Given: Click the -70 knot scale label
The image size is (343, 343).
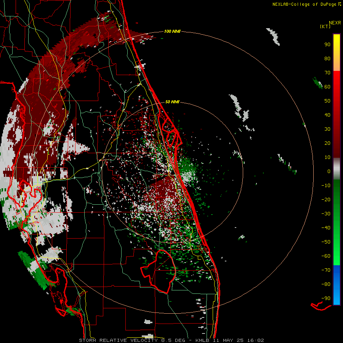Looking at the screenshot, I should click(326, 270).
